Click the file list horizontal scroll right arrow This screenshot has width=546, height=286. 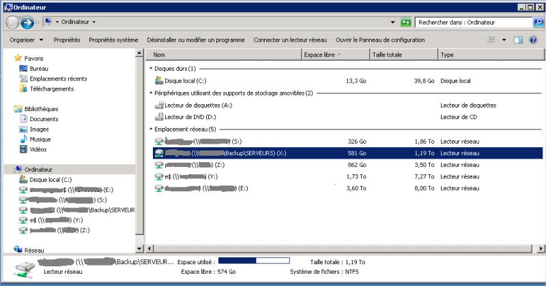click(x=540, y=248)
